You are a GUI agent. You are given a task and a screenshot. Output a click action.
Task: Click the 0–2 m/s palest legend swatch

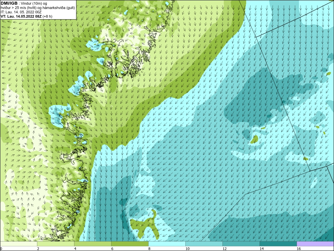pyautogui.click(x=18, y=244)
